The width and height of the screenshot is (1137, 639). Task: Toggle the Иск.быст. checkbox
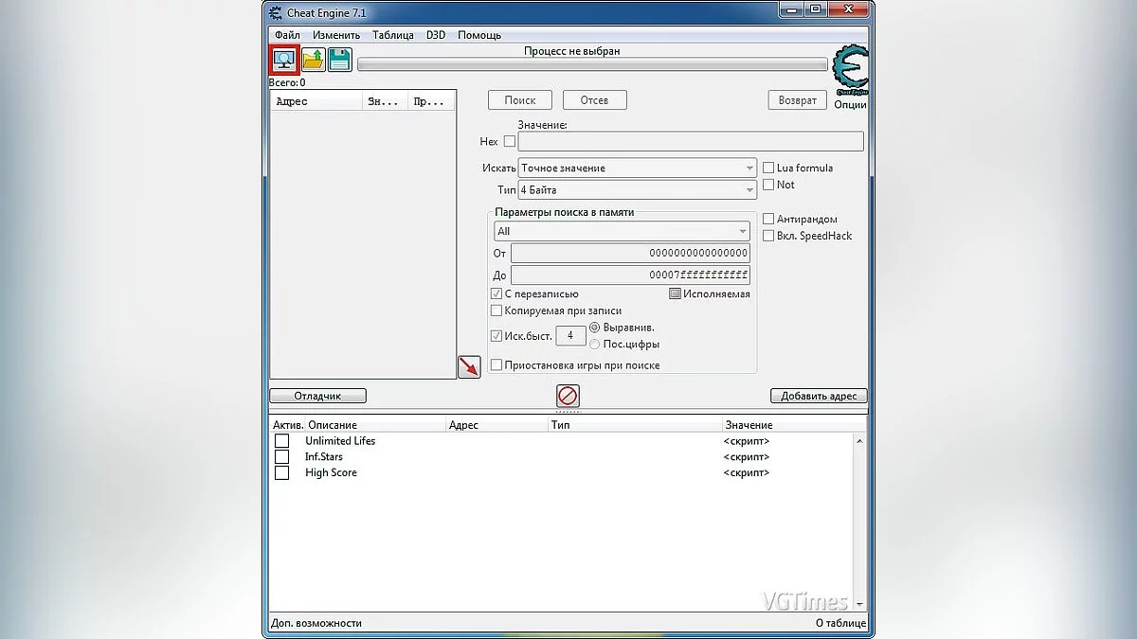coord(496,336)
